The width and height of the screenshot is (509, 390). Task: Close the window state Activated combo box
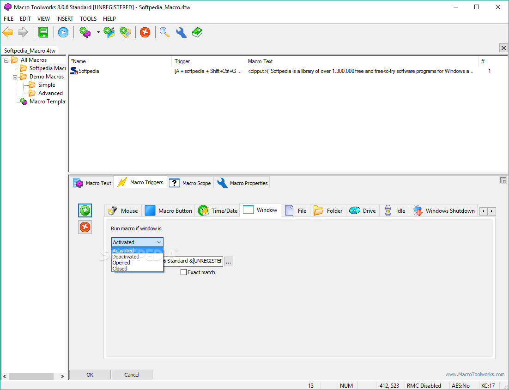pos(137,242)
